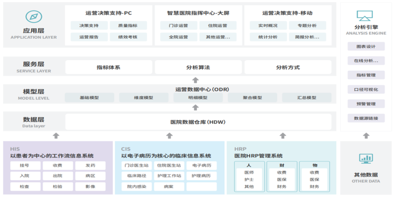
Task: Select the 决策支持 box under 运营决策支持-PC
Action: pos(89,26)
